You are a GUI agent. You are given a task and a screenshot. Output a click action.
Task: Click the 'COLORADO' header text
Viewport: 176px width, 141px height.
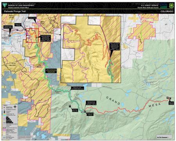tap(167, 11)
